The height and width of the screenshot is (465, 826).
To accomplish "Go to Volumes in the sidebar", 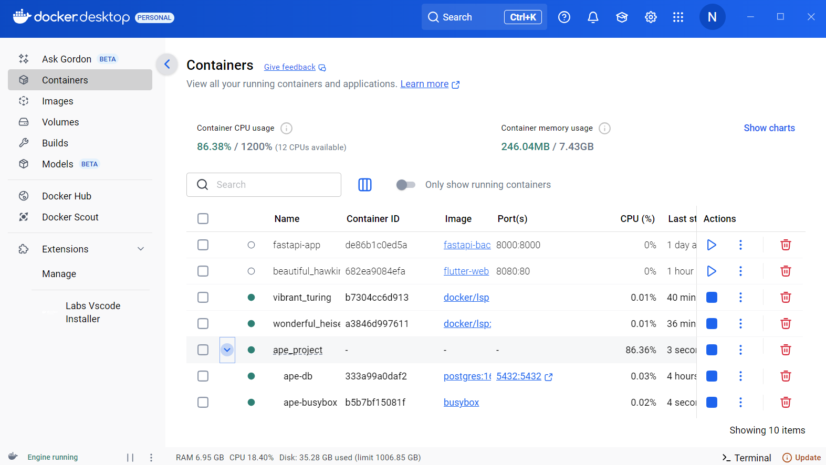I will pos(80,122).
